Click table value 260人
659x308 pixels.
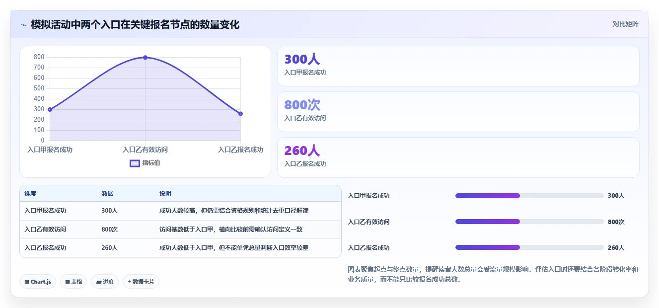click(109, 248)
